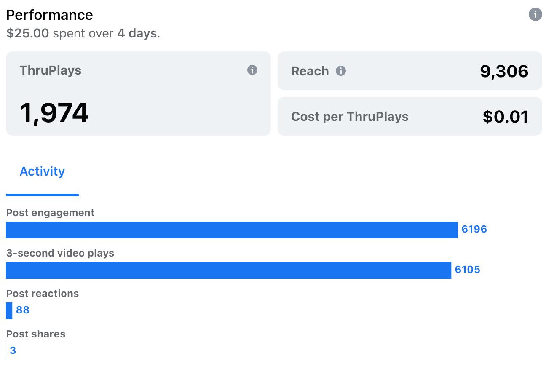Select the Activity tab
Image resolution: width=546 pixels, height=369 pixels.
(42, 171)
